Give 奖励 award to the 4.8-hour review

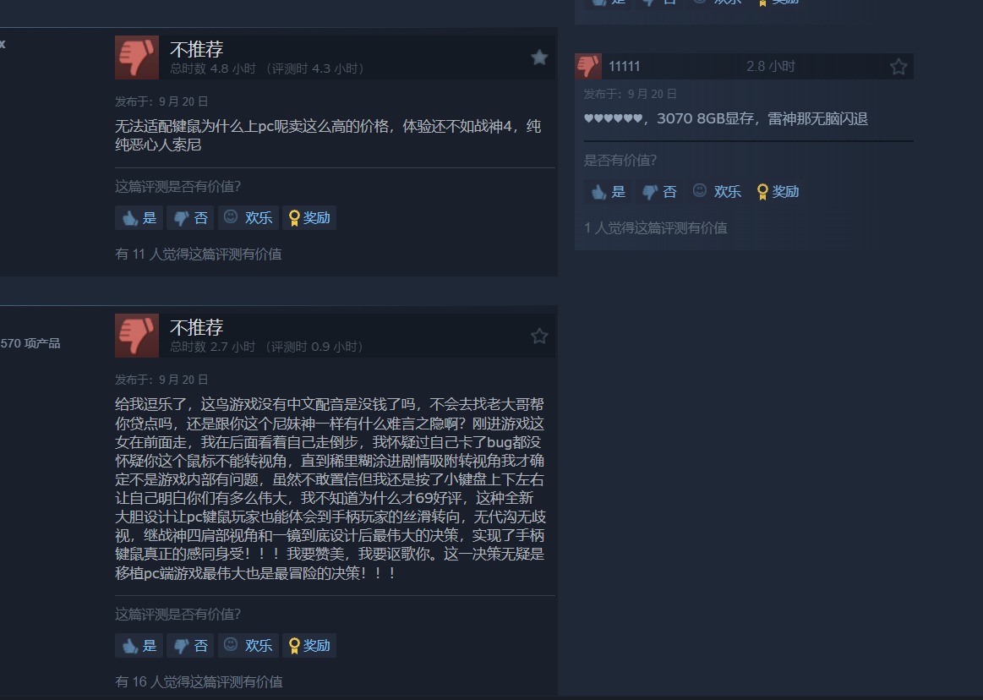point(309,217)
